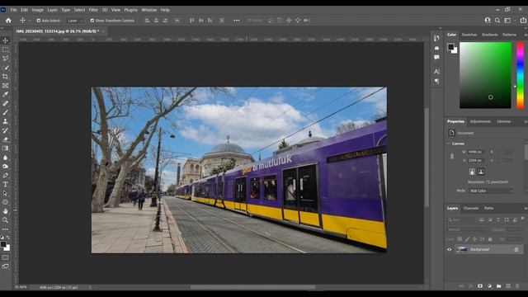
Task: Open the Image menu
Action: click(38, 10)
